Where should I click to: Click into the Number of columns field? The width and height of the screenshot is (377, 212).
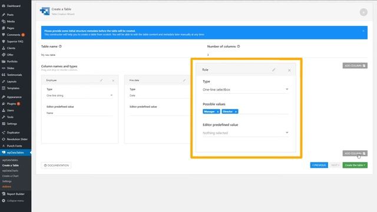(x=287, y=55)
